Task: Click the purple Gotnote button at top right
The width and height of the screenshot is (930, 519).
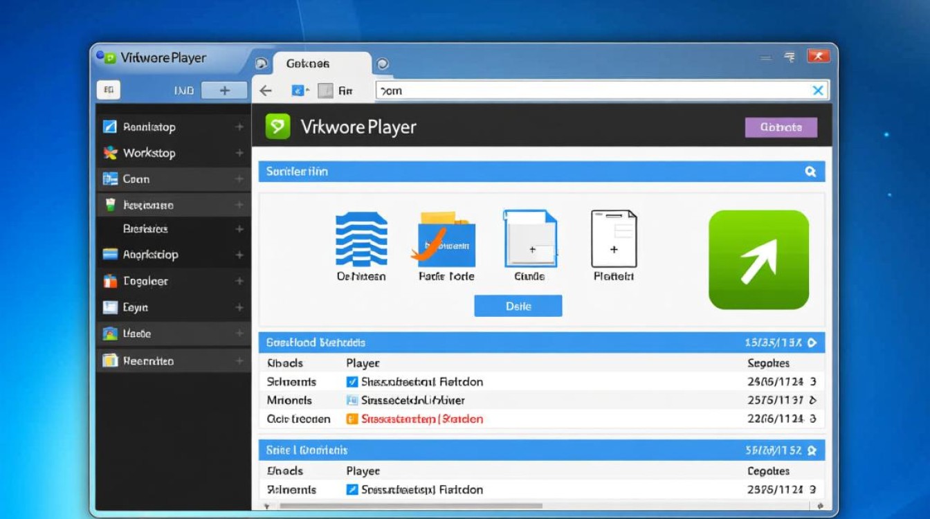Action: (781, 127)
